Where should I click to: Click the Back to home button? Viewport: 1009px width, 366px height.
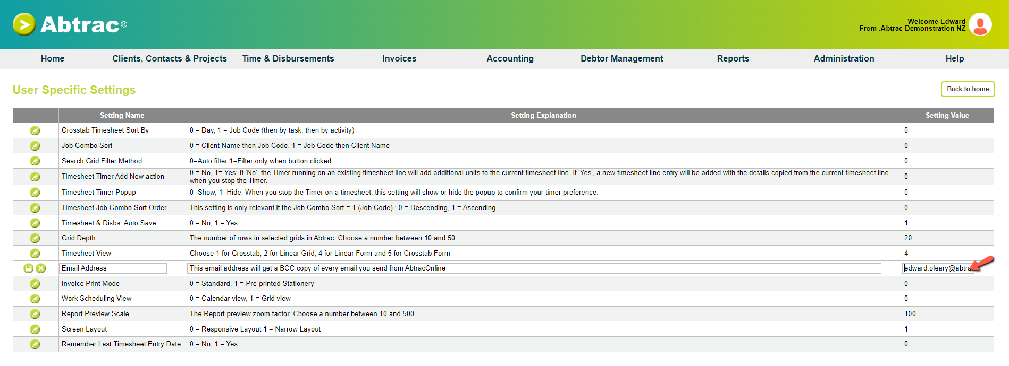click(x=968, y=89)
